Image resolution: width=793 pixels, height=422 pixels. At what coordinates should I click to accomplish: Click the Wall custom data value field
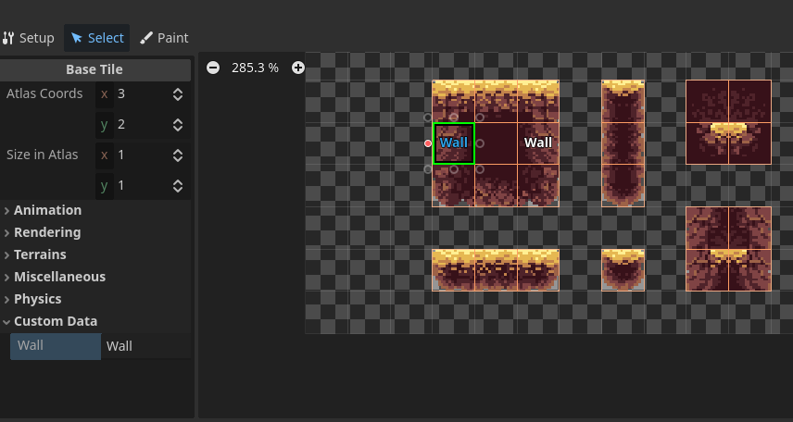145,346
